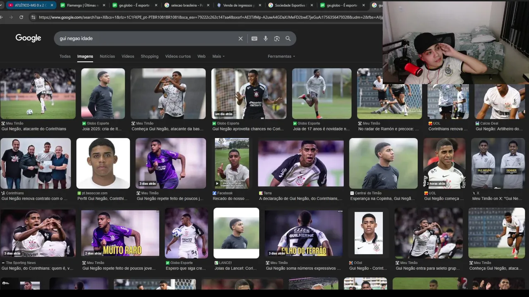
Task: Click the OGol source favicon
Action: click(351, 263)
